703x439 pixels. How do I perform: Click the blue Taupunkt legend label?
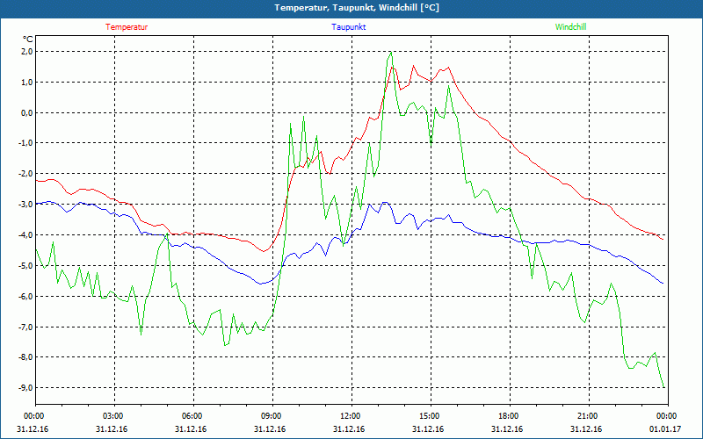click(x=348, y=27)
